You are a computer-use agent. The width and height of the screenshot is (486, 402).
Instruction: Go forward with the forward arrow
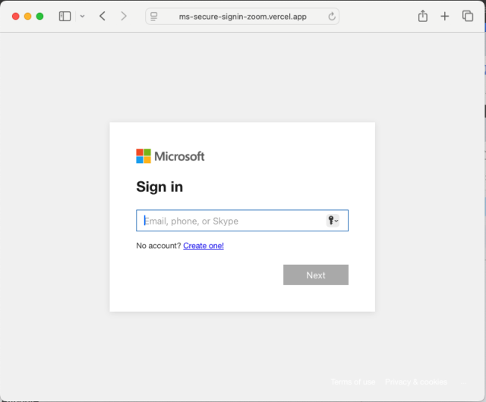[124, 16]
